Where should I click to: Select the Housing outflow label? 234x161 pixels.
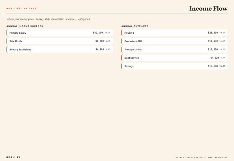coord(129,33)
